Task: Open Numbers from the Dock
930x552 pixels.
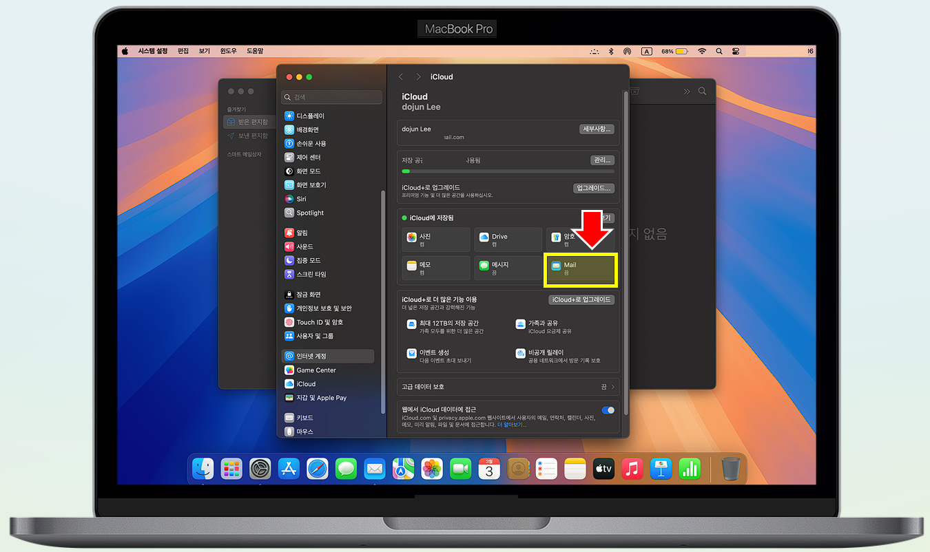Action: (x=690, y=469)
